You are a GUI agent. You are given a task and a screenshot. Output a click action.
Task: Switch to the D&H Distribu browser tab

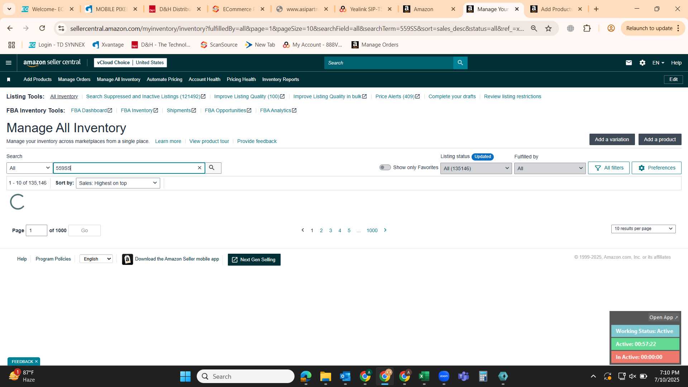click(175, 9)
